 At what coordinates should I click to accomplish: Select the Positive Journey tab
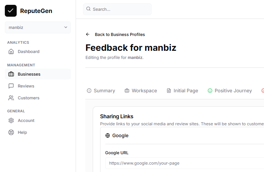(230, 91)
